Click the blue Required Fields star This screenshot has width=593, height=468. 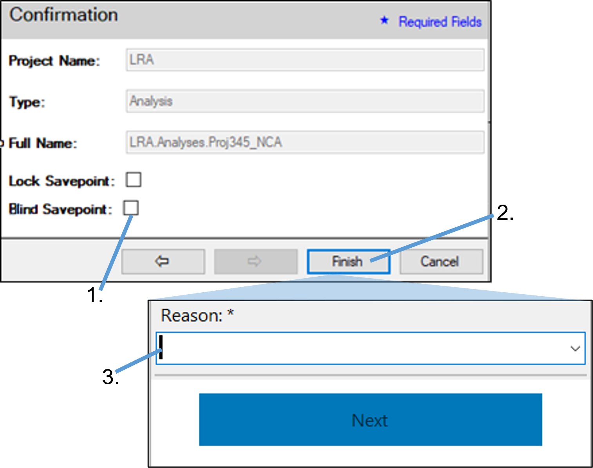[384, 20]
